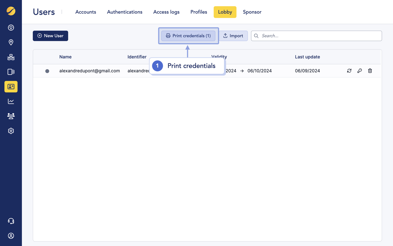This screenshot has height=246, width=393.
Task: Open the account profile icon at bottom
Action: [x=11, y=236]
